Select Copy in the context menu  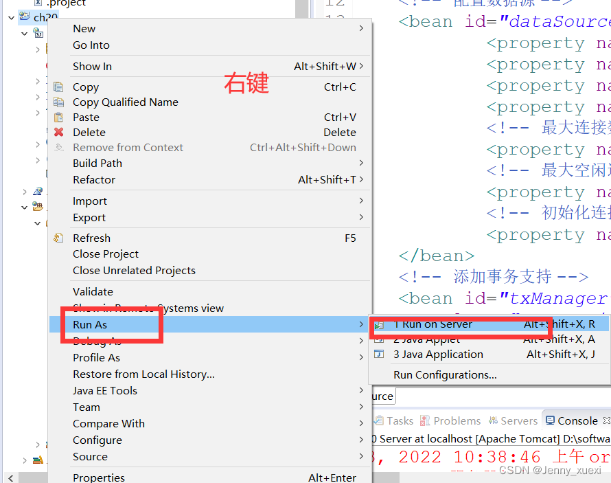(211, 87)
